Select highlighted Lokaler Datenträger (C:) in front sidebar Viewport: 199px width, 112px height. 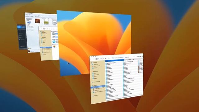(98, 87)
